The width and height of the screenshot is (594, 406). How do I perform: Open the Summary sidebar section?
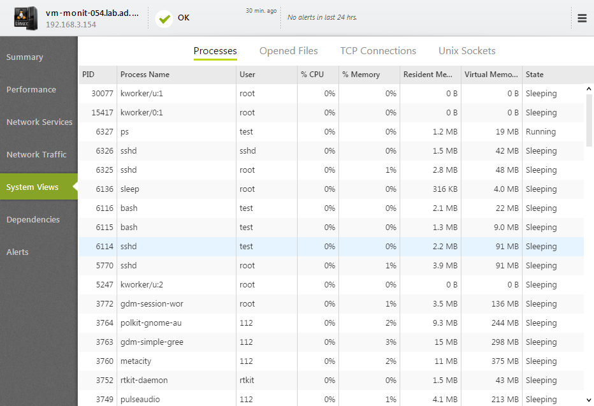[39, 57]
